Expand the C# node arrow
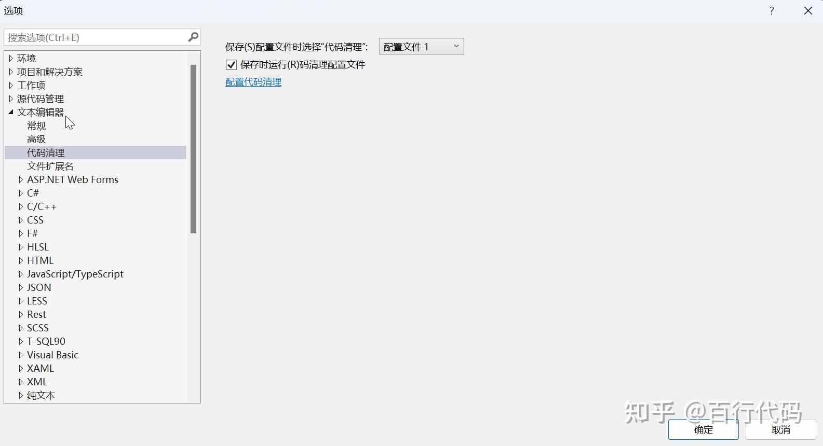The width and height of the screenshot is (823, 446). pos(21,193)
